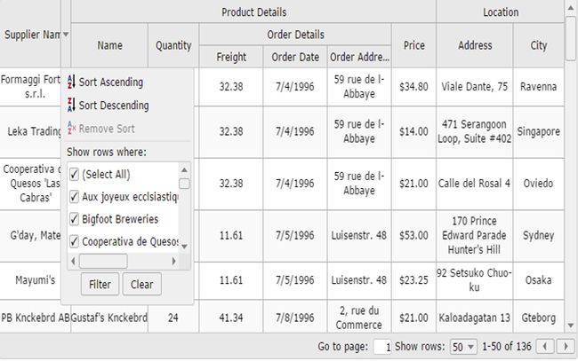Select the Kaloadagatan 13 address cell
This screenshot has width=578, height=361.
tap(475, 318)
